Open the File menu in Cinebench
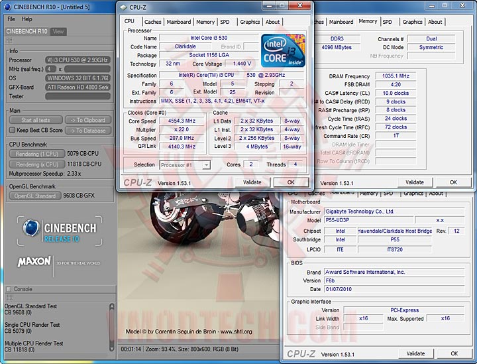This screenshot has height=364, width=477. pos(11,19)
